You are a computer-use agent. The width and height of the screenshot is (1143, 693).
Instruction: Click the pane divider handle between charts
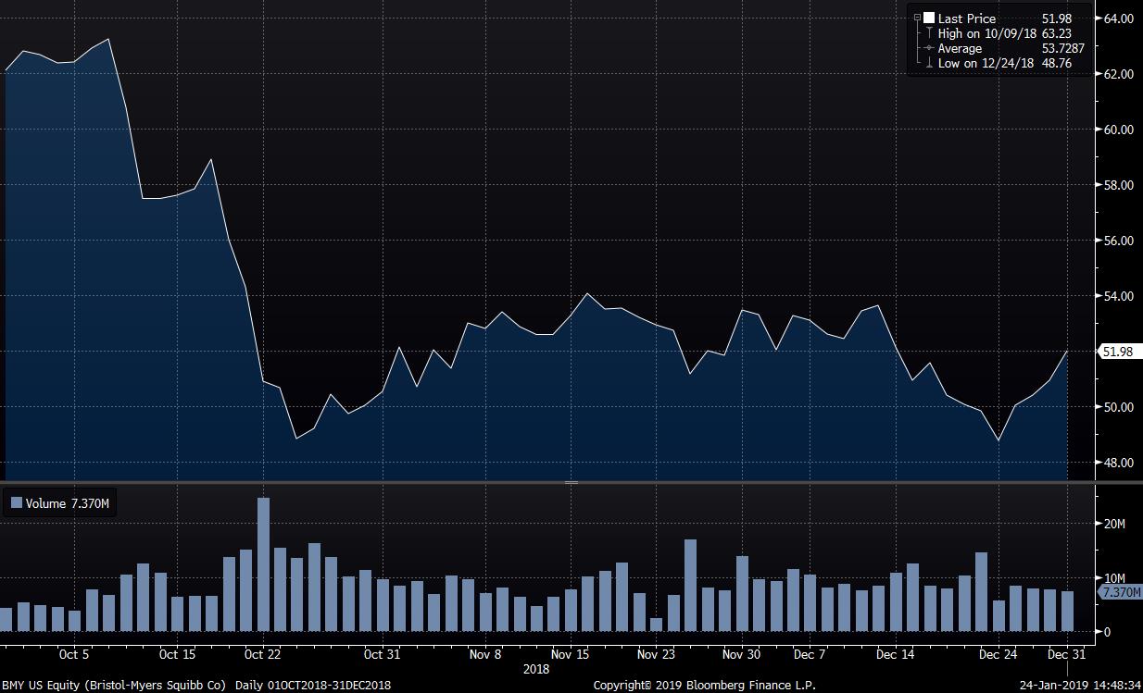571,482
